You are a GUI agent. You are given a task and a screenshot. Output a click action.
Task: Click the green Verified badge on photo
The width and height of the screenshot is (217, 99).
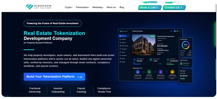tap(153, 36)
